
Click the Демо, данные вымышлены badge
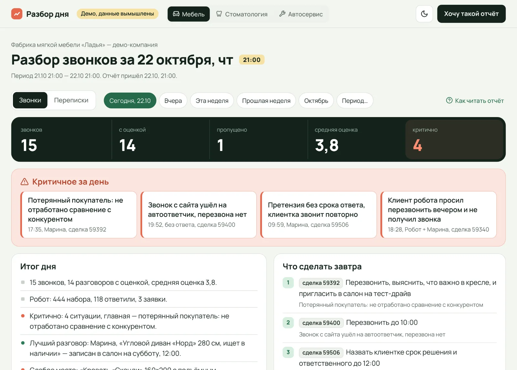[117, 14]
